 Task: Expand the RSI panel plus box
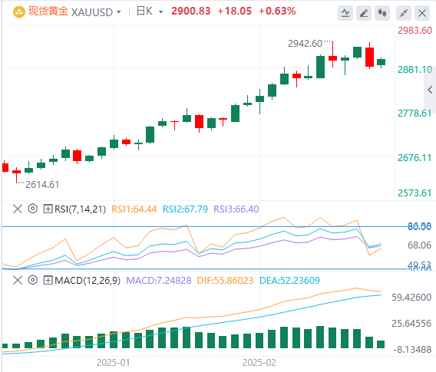[48, 209]
